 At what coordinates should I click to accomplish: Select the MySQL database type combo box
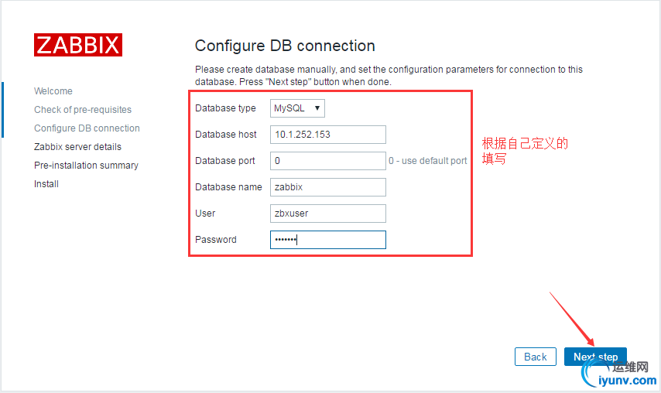coord(297,108)
